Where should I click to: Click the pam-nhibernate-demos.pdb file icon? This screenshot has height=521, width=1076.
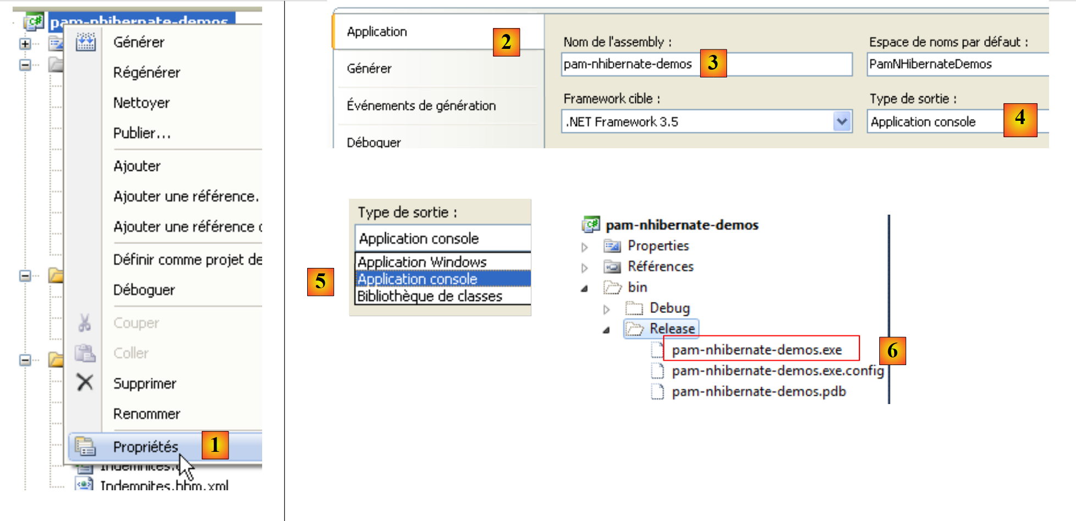[x=657, y=391]
